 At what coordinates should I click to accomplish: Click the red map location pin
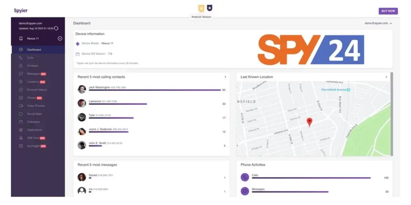(309, 122)
